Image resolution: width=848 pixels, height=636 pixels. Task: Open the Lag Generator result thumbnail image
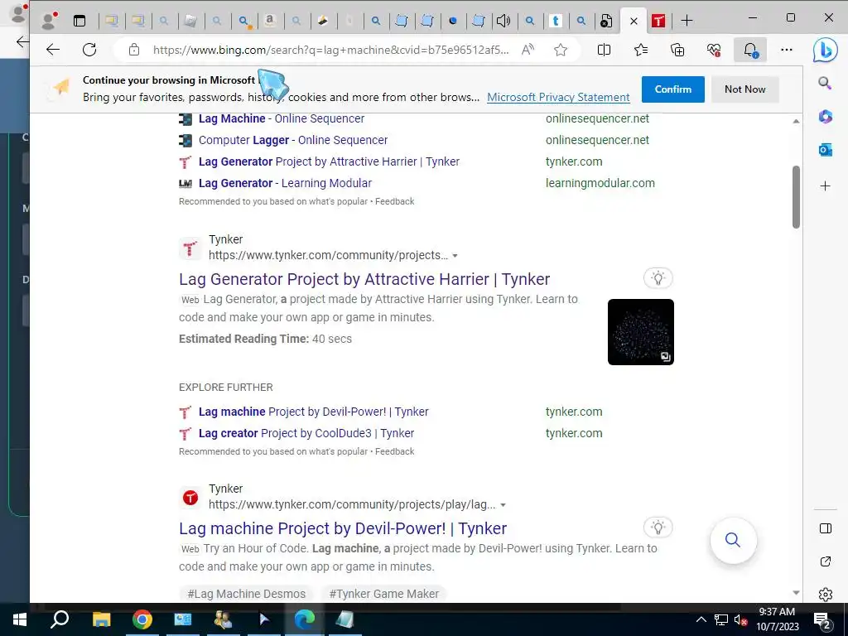point(640,332)
